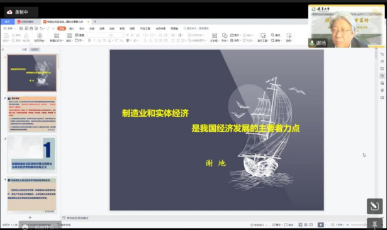
Task: Open the font size dropdown
Action: click(x=117, y=35)
